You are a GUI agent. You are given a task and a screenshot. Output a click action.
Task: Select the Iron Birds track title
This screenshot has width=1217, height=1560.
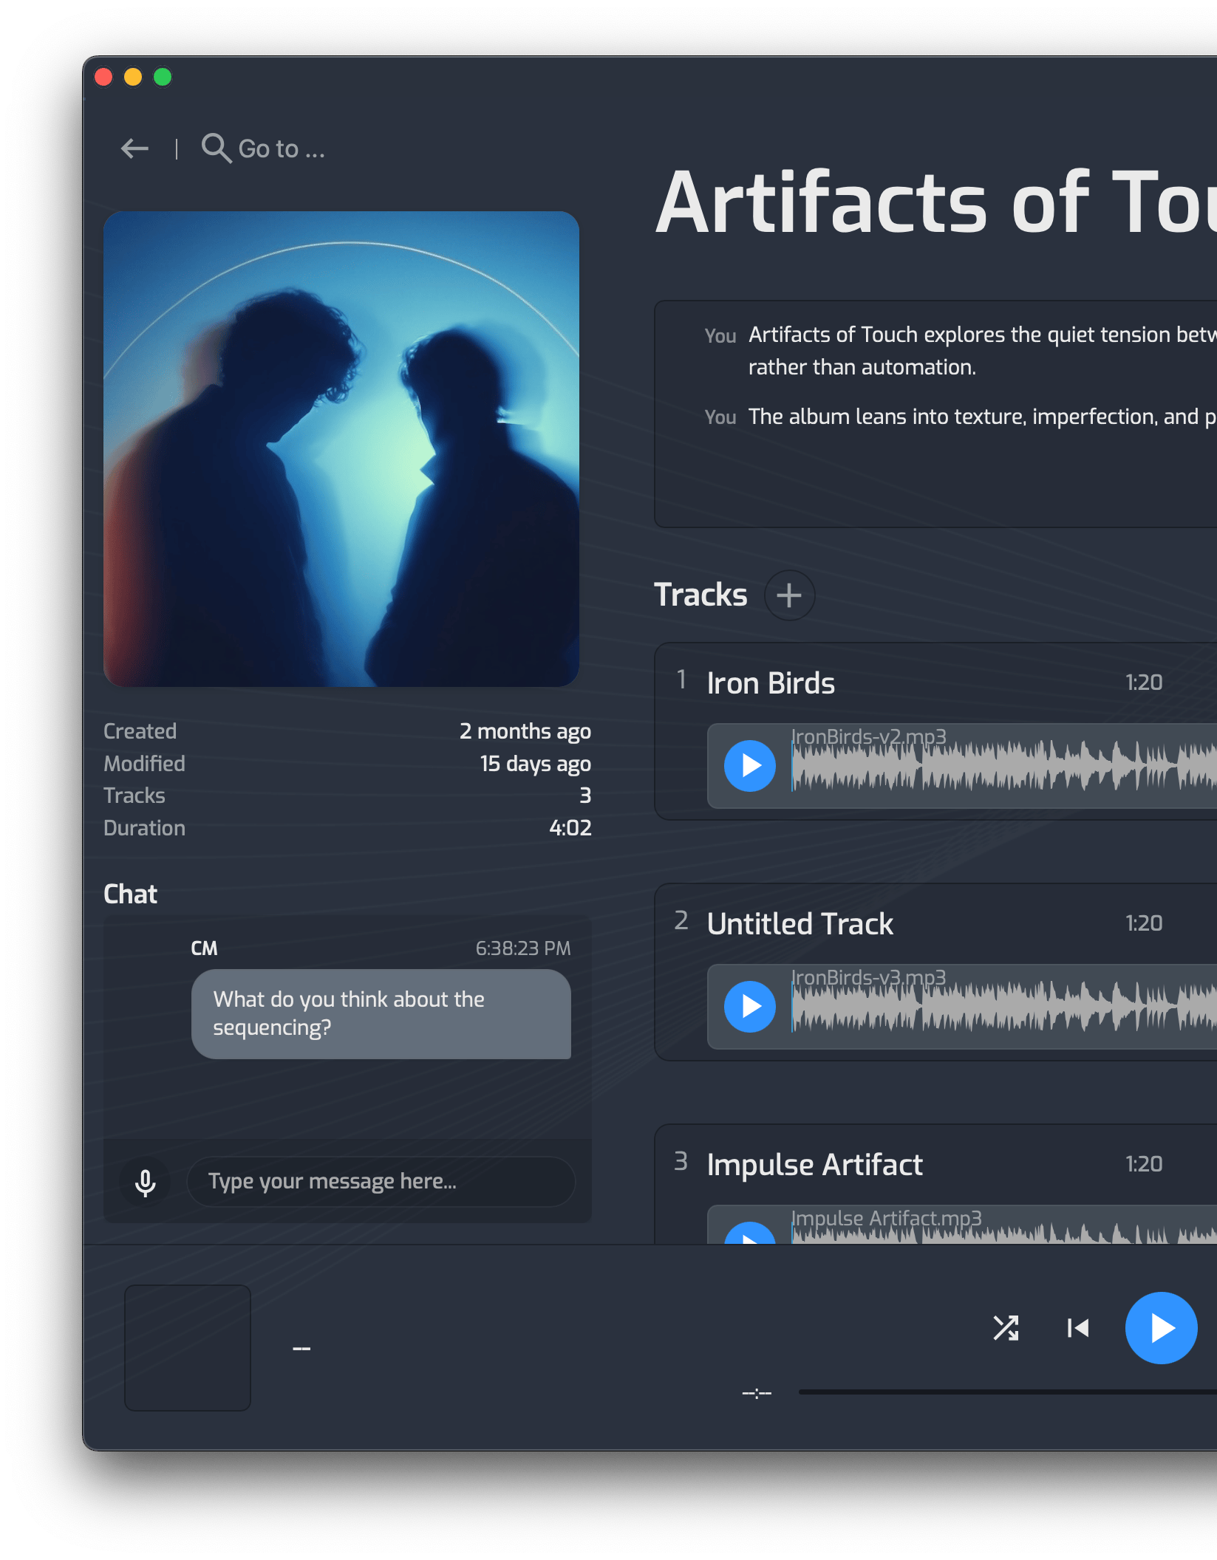tap(771, 683)
